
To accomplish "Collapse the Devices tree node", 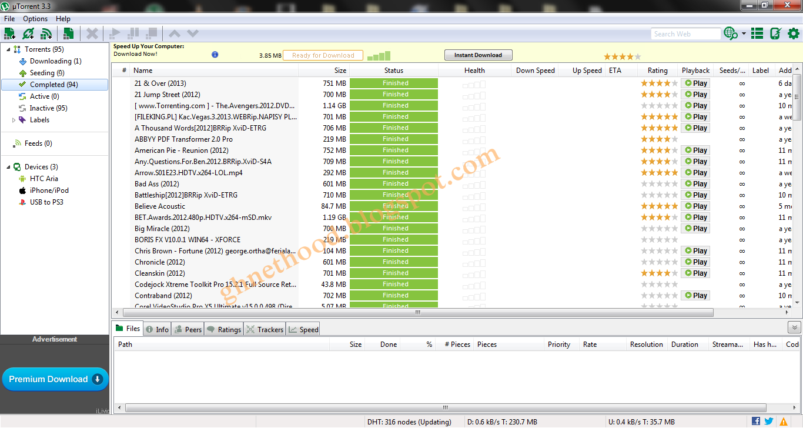I will [x=8, y=167].
